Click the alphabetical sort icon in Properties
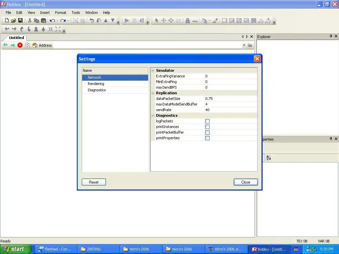The height and width of the screenshot is (254, 339). [268, 158]
